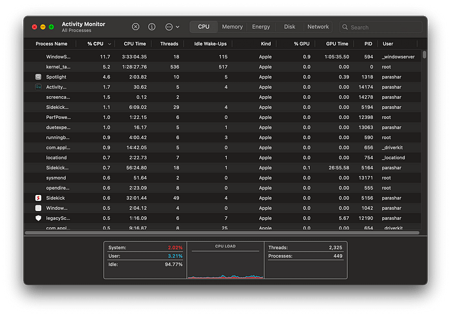Sort by Kind column header
The width and height of the screenshot is (451, 316).
[265, 44]
